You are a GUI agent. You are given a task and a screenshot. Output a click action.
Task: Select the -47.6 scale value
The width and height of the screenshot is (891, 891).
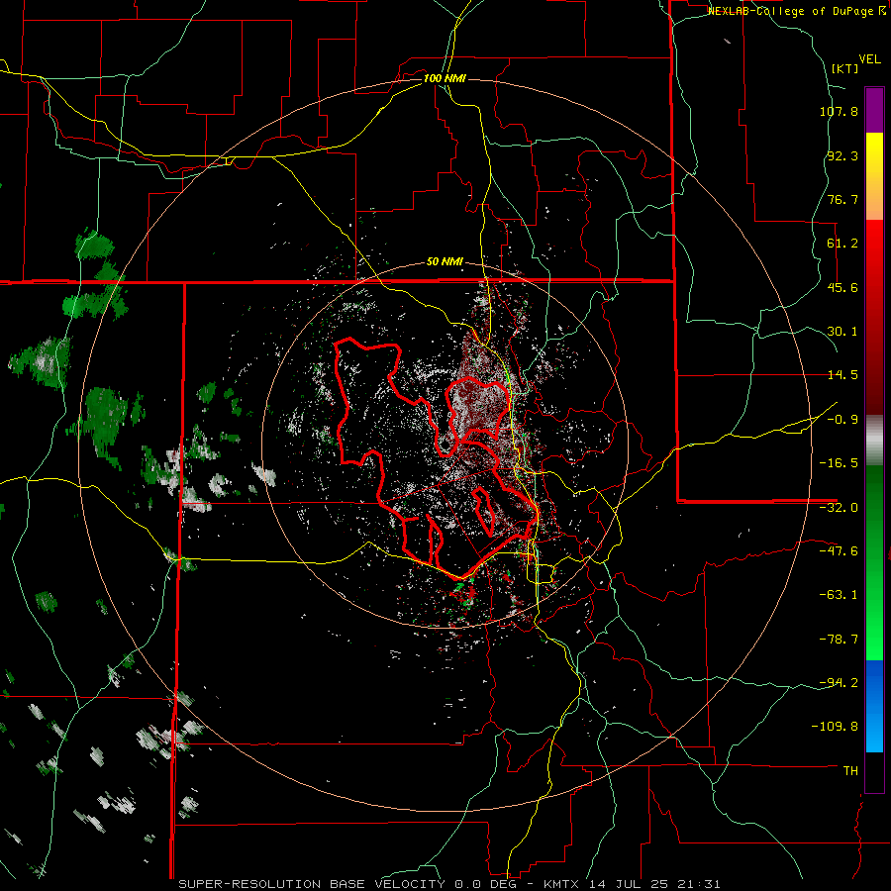pos(839,551)
